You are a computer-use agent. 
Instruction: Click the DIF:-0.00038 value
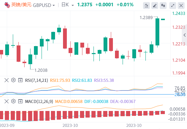coord(96,101)
